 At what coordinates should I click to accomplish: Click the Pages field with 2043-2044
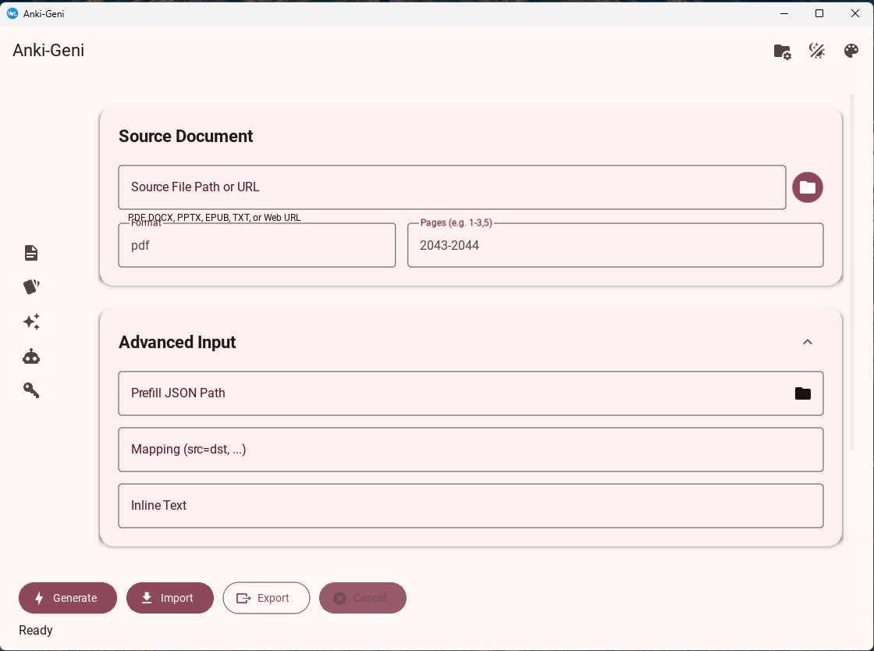pyautogui.click(x=616, y=245)
